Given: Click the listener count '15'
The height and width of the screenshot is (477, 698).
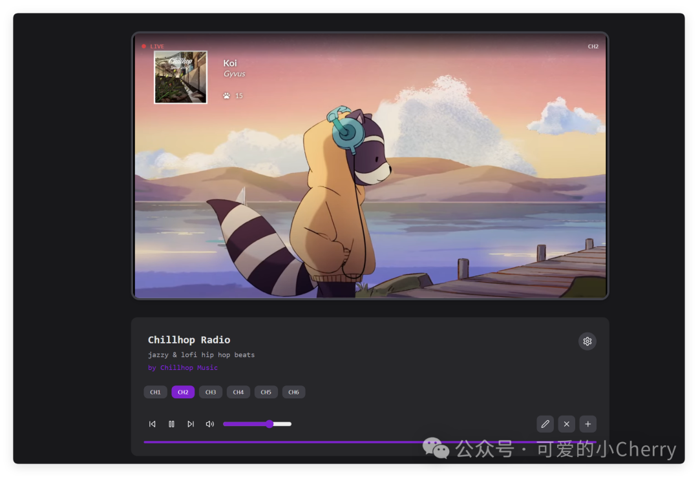Looking at the screenshot, I should pos(239,96).
